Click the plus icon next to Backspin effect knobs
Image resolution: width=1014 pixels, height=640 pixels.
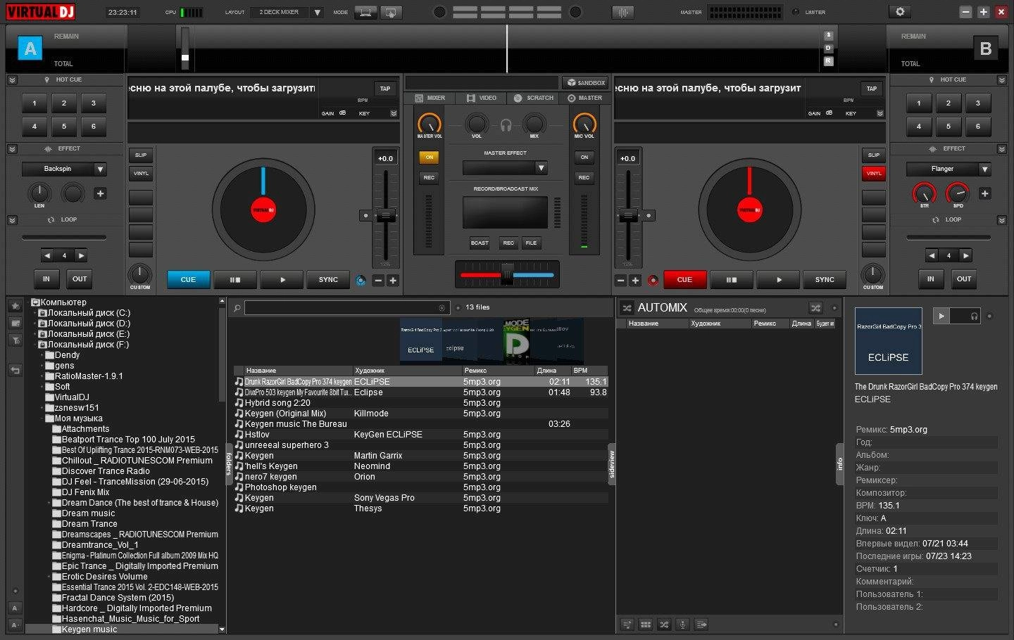(x=100, y=193)
